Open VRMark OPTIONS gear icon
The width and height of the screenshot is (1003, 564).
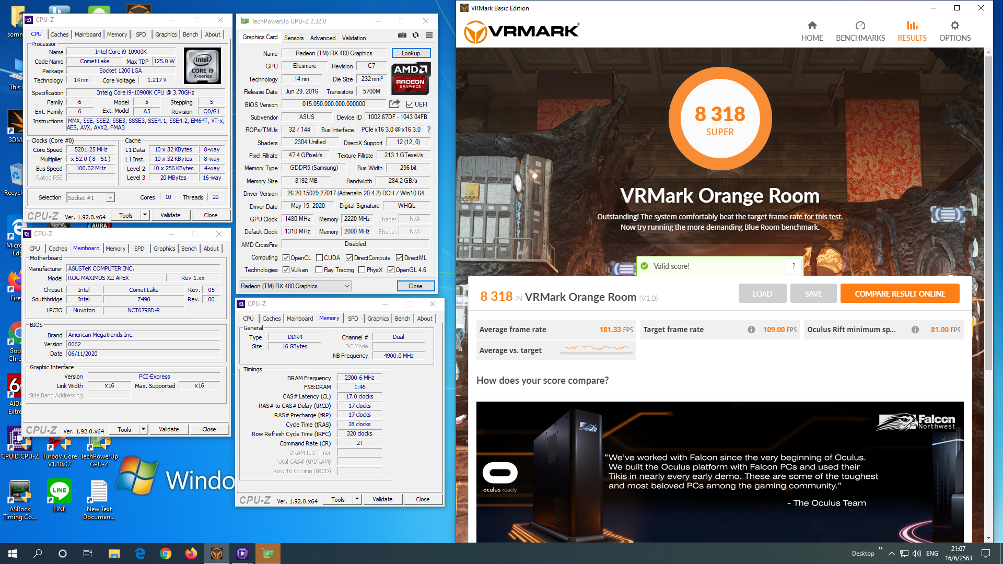click(x=955, y=26)
